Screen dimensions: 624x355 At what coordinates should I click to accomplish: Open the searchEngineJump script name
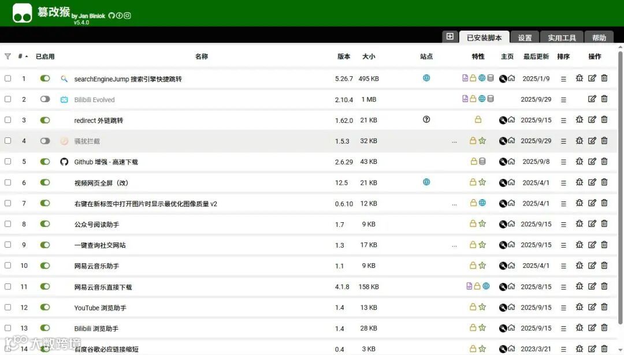click(128, 79)
